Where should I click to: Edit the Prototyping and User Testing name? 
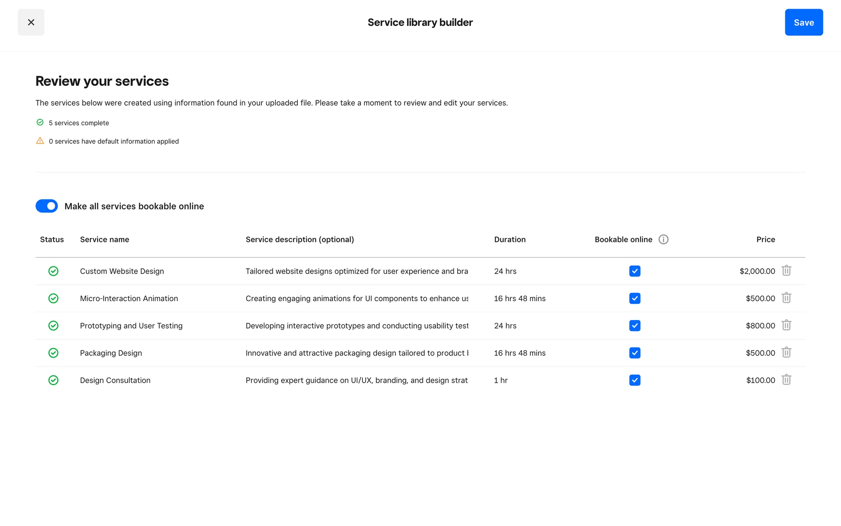pyautogui.click(x=131, y=326)
